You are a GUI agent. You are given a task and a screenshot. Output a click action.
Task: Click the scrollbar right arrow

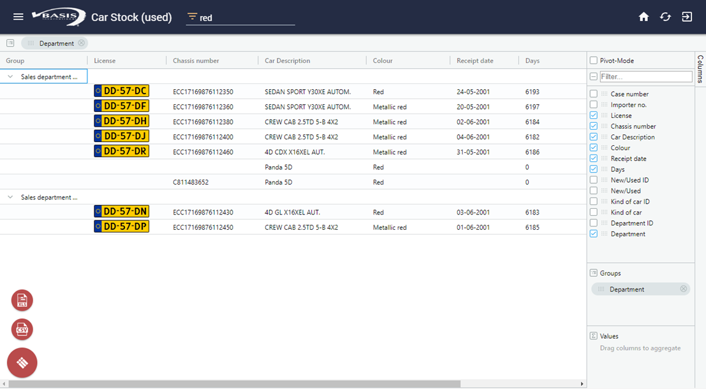582,384
